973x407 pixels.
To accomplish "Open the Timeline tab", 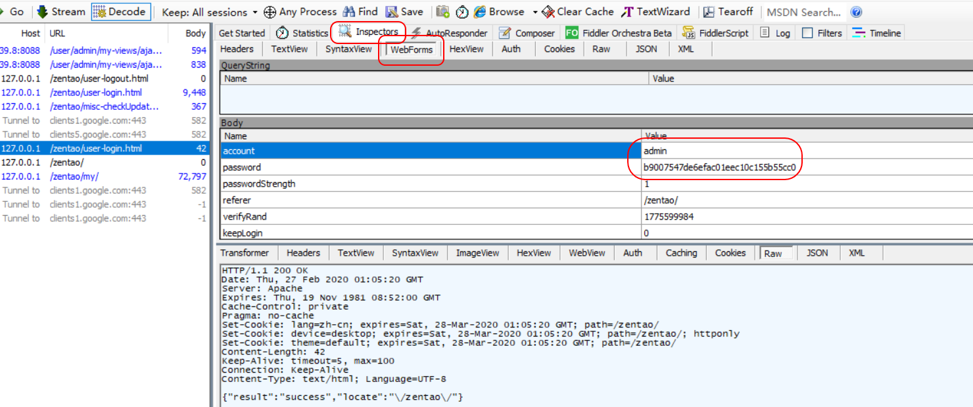I will (x=876, y=33).
